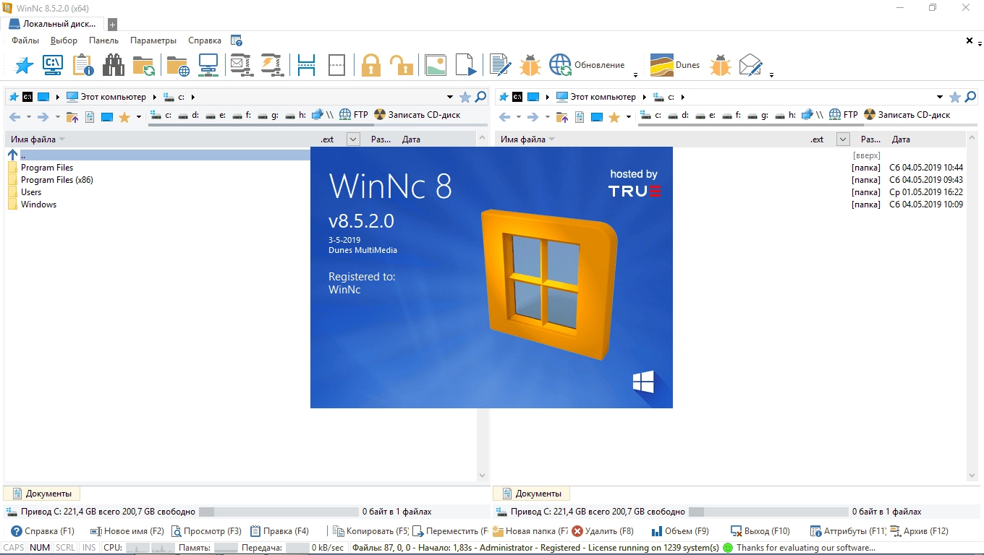Go back using left panel's back arrow
This screenshot has width=984, height=555.
14,116
